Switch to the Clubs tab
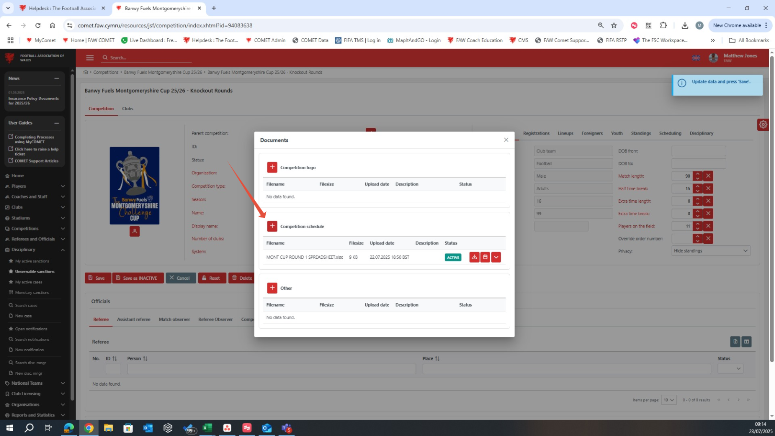This screenshot has width=775, height=436. 127,109
